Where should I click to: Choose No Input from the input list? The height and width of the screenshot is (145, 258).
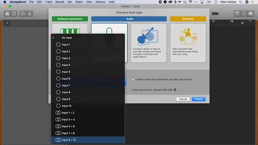click(88, 38)
